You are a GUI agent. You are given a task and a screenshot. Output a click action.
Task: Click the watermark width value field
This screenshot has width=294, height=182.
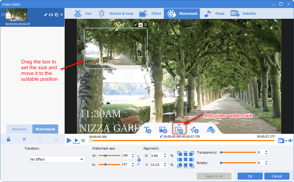pos(125,156)
